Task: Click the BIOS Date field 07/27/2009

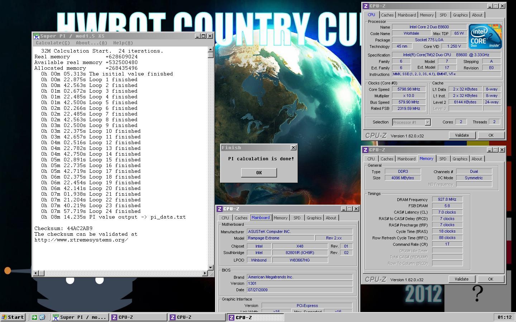Action: click(x=300, y=290)
